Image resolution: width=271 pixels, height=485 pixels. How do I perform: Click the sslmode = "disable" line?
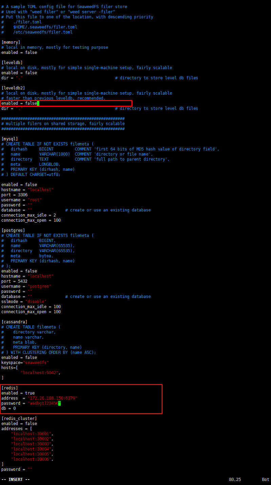click(24, 302)
